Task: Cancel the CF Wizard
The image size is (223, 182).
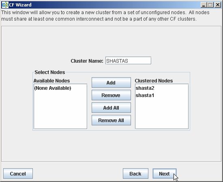Action: [x=18, y=174]
